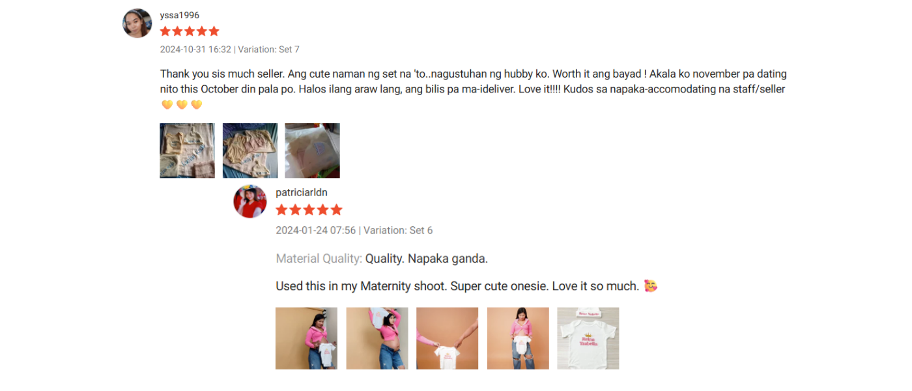
Task: Open second maternity photo with raised onesie
Action: pos(377,338)
